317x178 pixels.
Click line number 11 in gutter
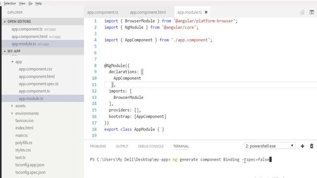tap(94, 85)
